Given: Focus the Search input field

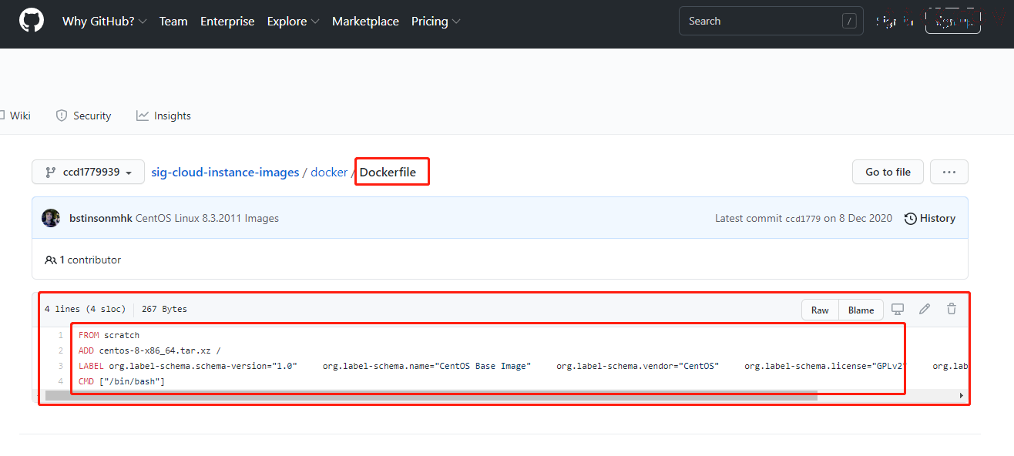Looking at the screenshot, I should 771,22.
